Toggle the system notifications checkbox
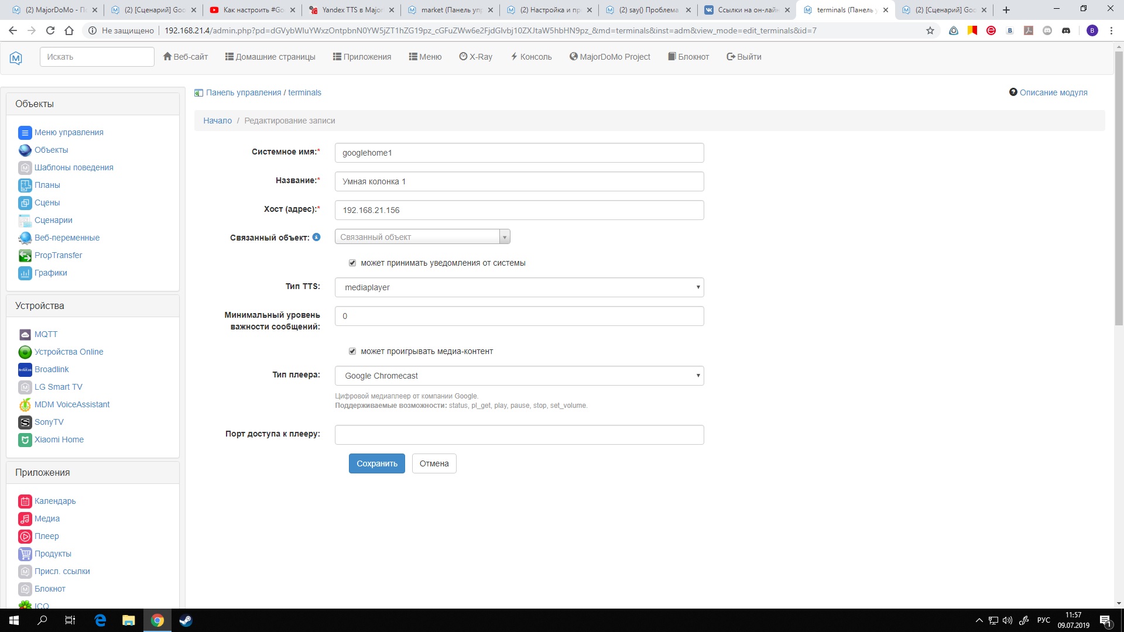This screenshot has width=1124, height=632. [352, 263]
